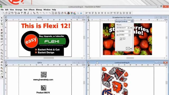Activate the Strawberries for Sale.fs window title
The image size is (169, 95).
coord(122,17)
